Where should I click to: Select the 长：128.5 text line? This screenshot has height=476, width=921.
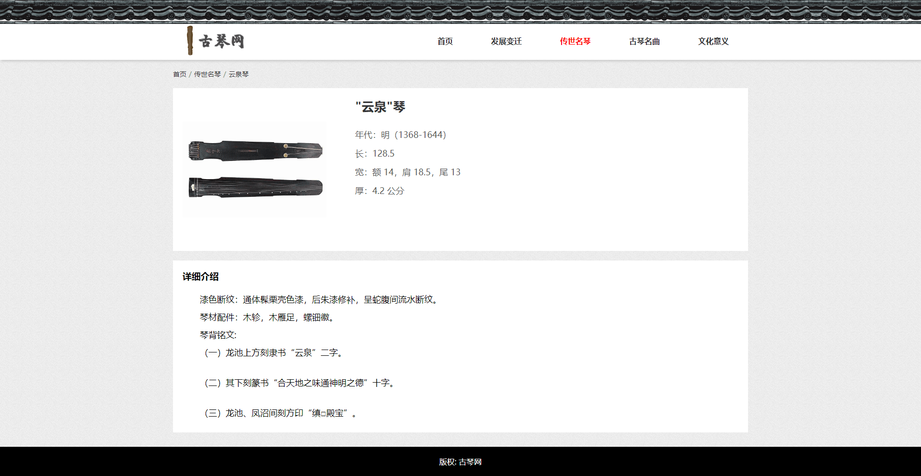pyautogui.click(x=375, y=154)
